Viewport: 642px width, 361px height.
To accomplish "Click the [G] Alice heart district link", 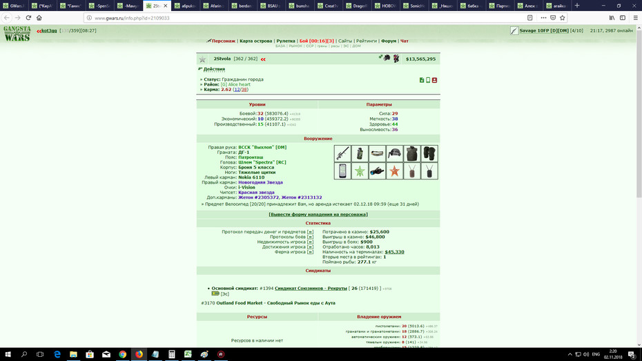I will tap(235, 85).
